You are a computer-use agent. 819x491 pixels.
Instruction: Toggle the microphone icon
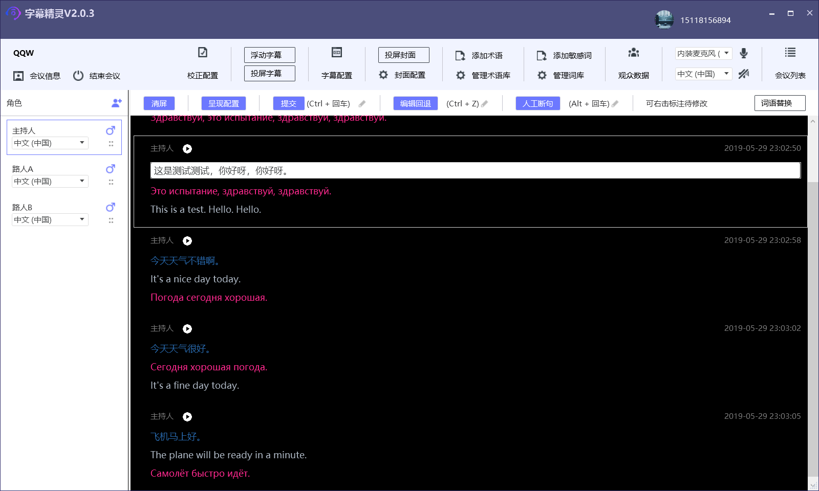[x=744, y=53]
